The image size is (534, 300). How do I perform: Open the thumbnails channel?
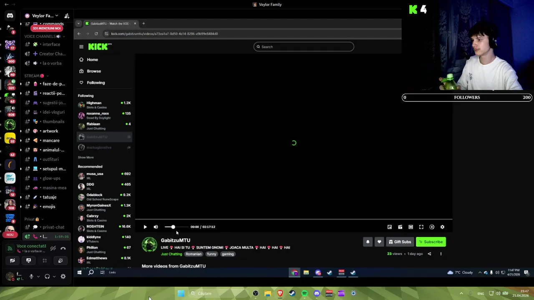pyautogui.click(x=47, y=122)
